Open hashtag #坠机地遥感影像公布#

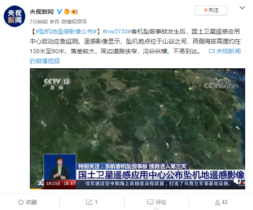tap(66, 32)
